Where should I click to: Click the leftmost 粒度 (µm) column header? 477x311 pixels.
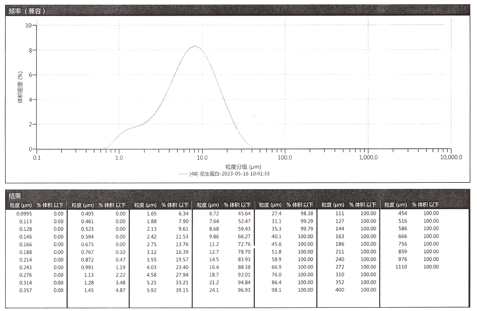pyautogui.click(x=19, y=205)
